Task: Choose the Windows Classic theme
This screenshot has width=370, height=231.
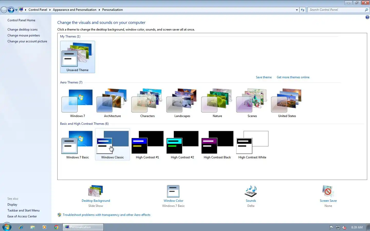Action: (112, 145)
